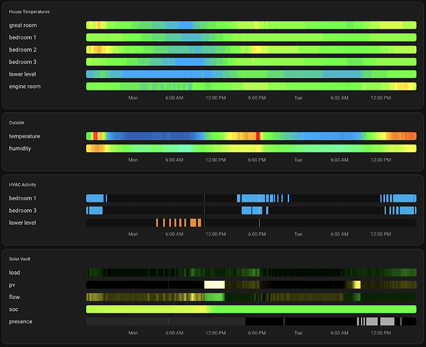Click the House Temperatures card title
Screen dimensions: 426x347
point(29,12)
